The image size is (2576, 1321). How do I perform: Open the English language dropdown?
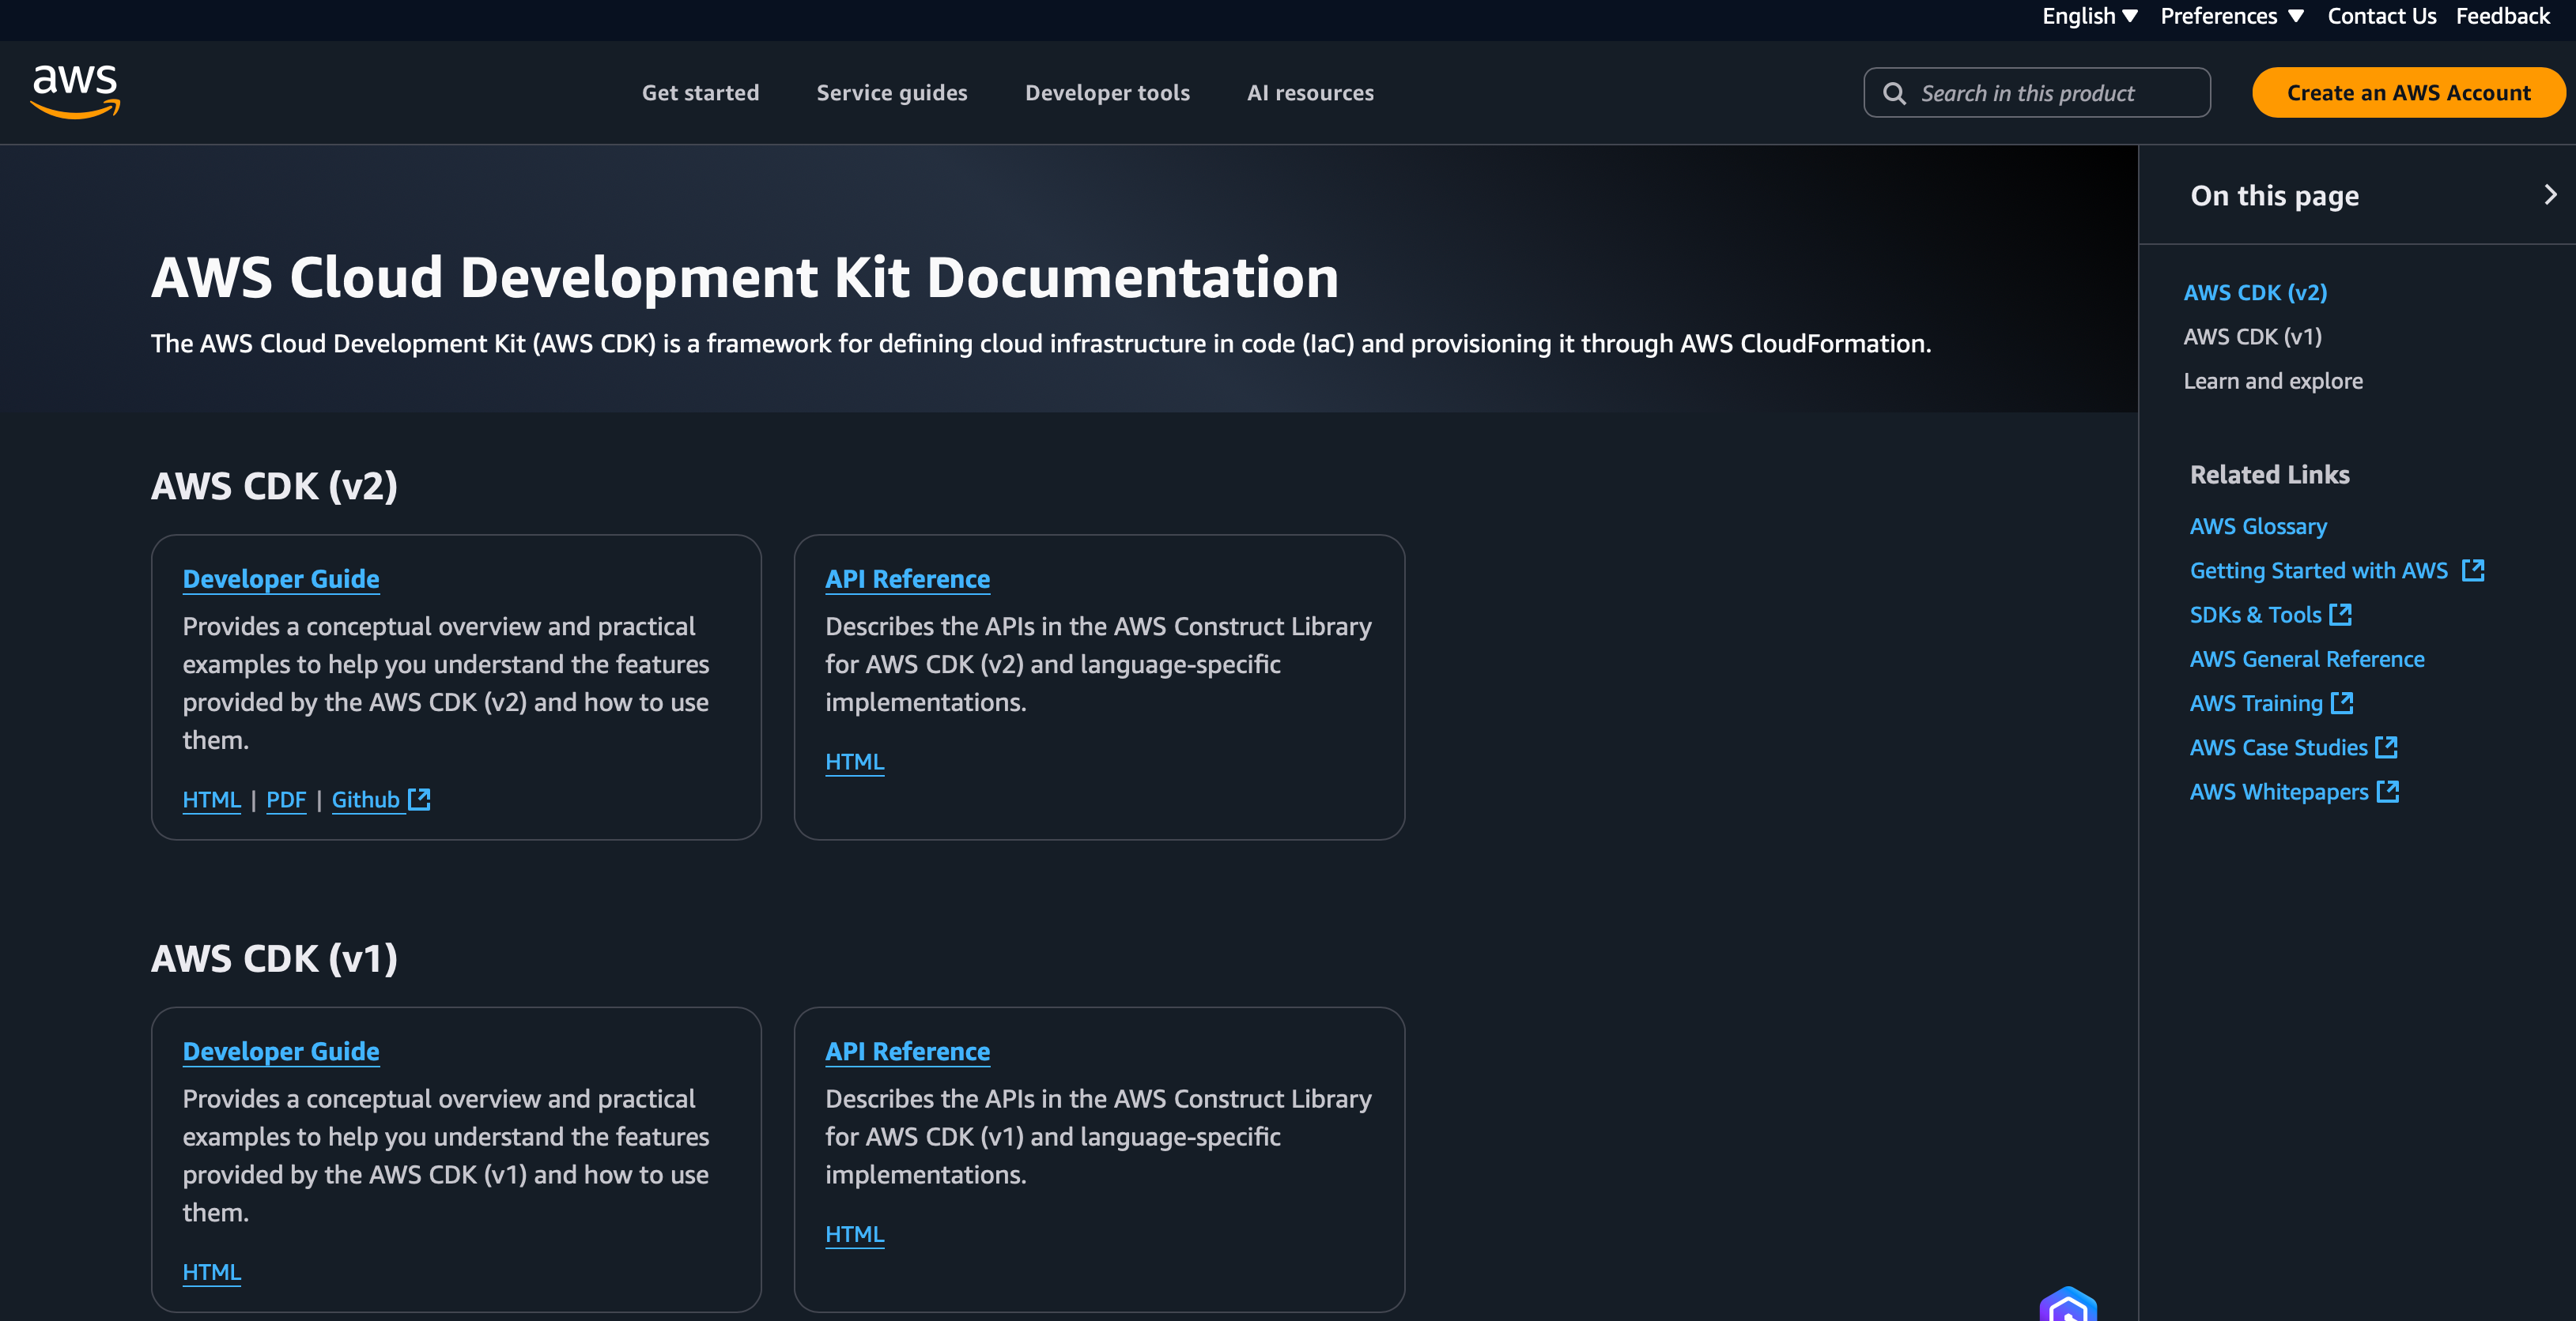click(x=2090, y=16)
